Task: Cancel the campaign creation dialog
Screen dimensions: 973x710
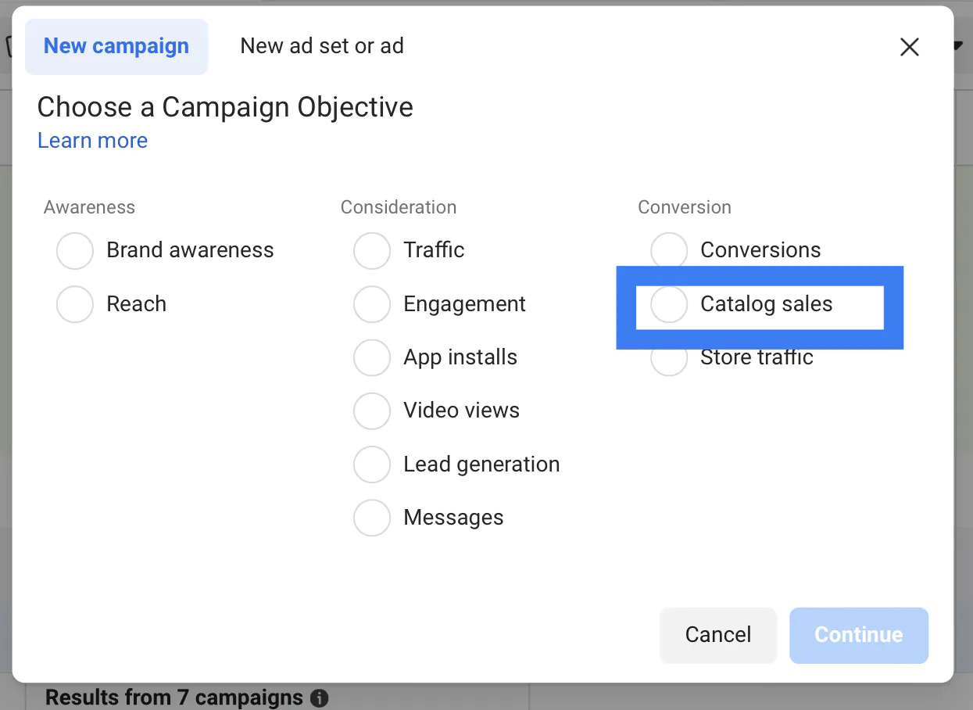Action: point(718,635)
